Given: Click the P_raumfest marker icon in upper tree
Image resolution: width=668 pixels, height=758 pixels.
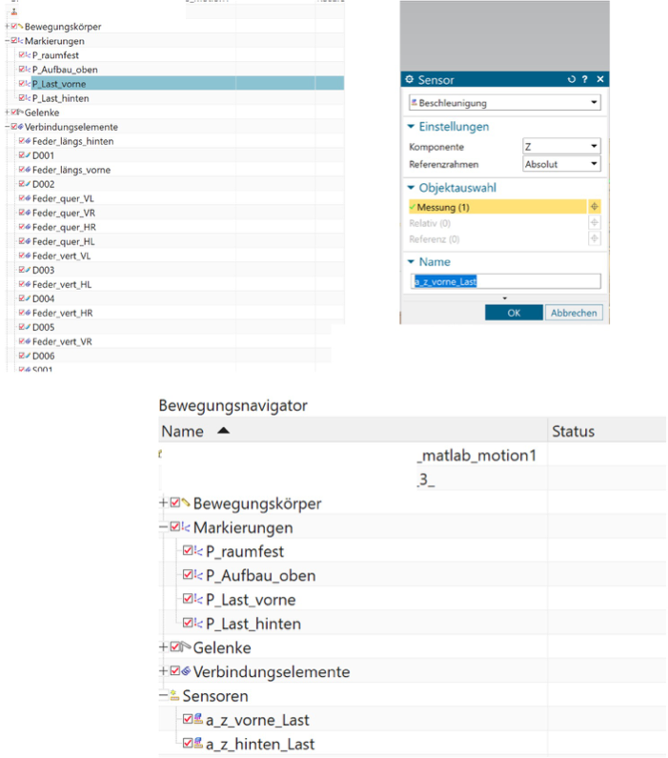Looking at the screenshot, I should 28,55.
